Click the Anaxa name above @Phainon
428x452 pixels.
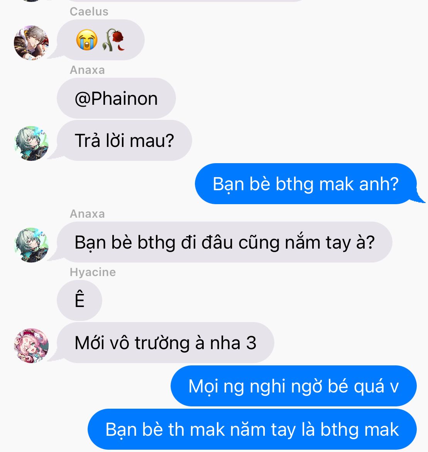click(87, 70)
